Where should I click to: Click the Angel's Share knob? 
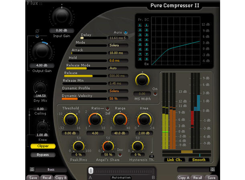108,146
